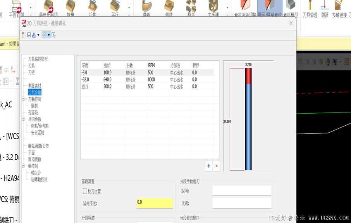The width and height of the screenshot is (351, 223).
Task: Open the 限制 sub-page
Action: pos(34,105)
